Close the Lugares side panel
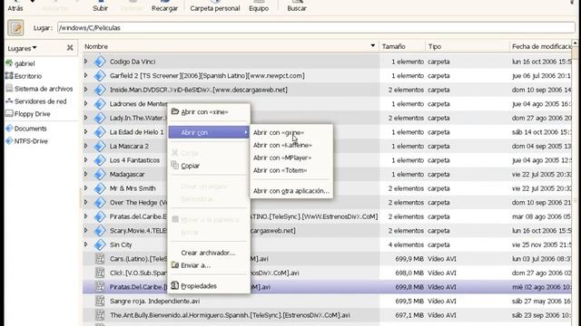Viewport: 581px width, 326px height. (70, 48)
